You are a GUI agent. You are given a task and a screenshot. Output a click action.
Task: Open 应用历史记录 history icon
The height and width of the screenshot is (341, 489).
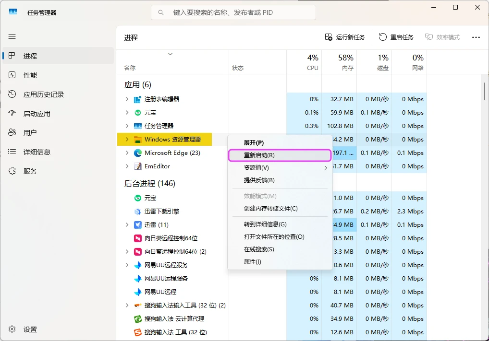pyautogui.click(x=12, y=94)
